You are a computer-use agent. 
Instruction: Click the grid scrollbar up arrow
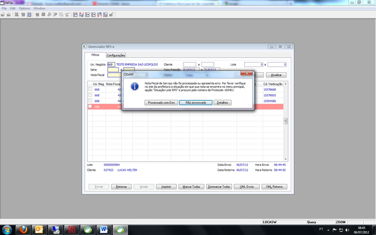tap(285, 84)
